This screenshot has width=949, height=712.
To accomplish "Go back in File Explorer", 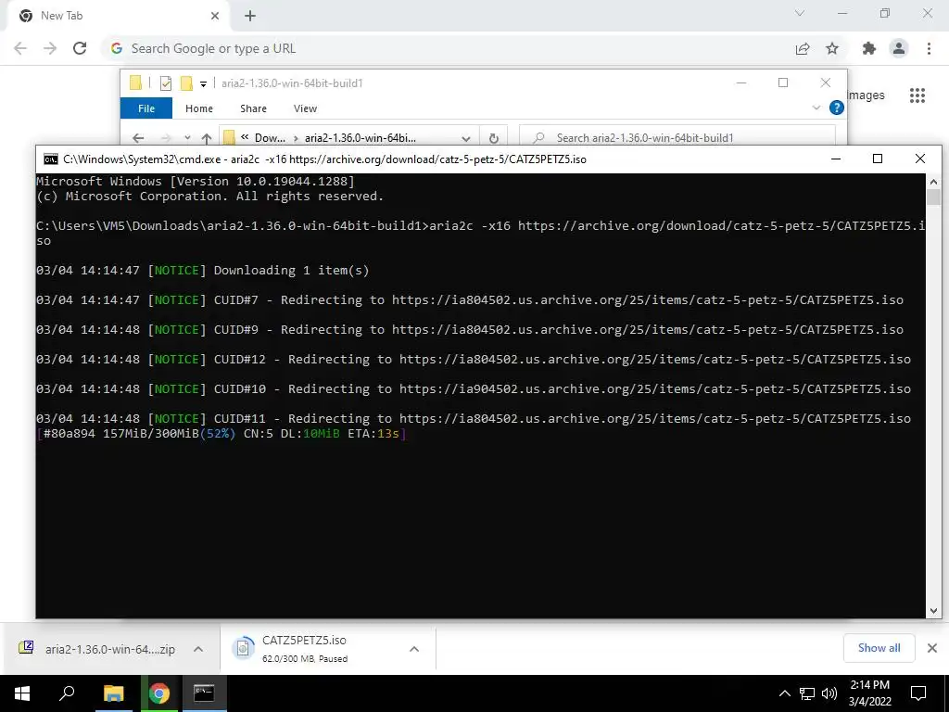I will pyautogui.click(x=138, y=138).
